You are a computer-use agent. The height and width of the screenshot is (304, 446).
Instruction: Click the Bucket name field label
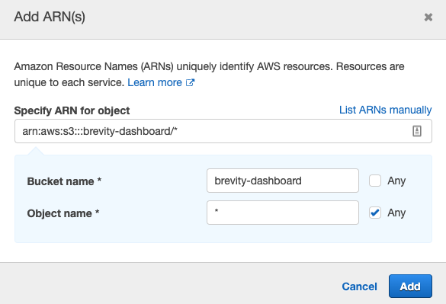point(64,181)
